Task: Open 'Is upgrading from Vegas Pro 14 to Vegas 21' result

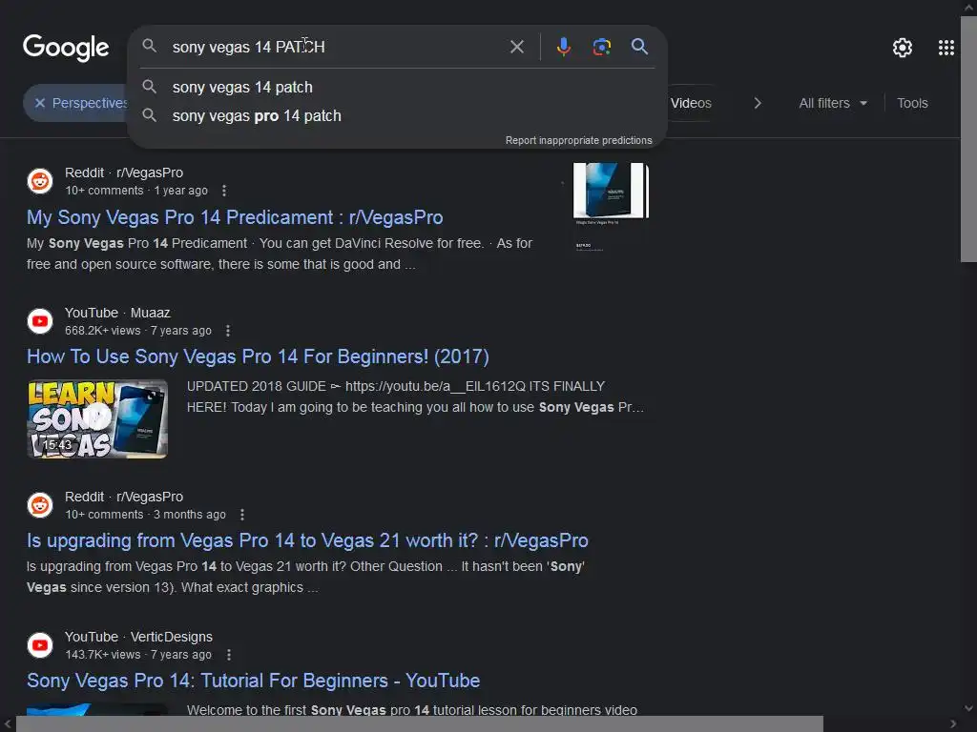Action: 307,540
